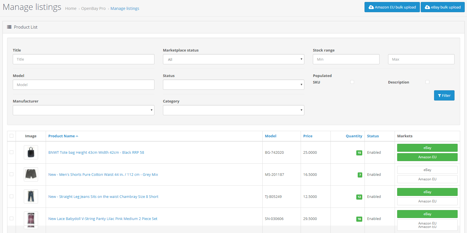Click the babydoll thumbnail image

(31, 220)
